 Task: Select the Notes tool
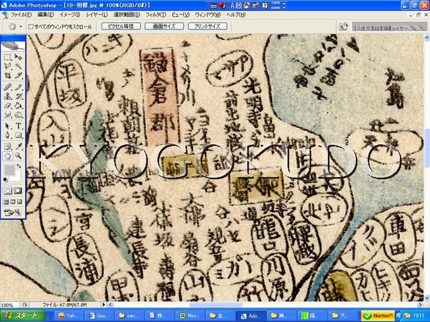click(x=8, y=146)
